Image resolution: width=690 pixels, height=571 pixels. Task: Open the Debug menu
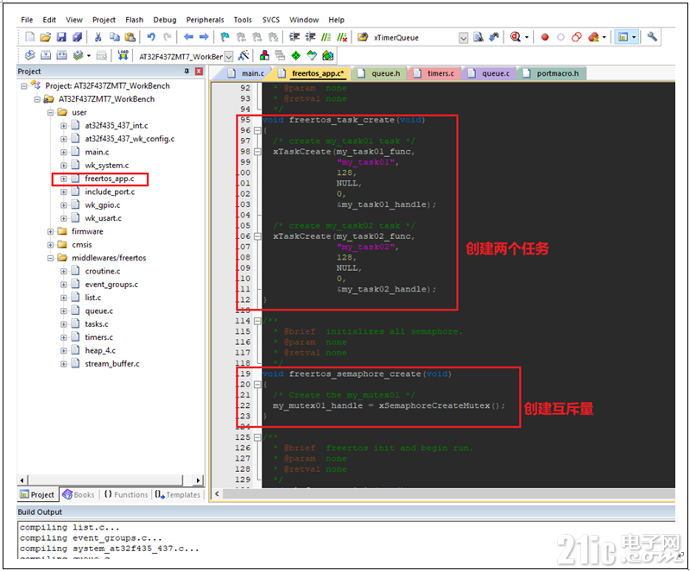tap(165, 20)
